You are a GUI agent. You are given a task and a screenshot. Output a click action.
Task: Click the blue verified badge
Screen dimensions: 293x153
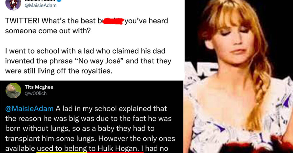pyautogui.click(x=59, y=1)
